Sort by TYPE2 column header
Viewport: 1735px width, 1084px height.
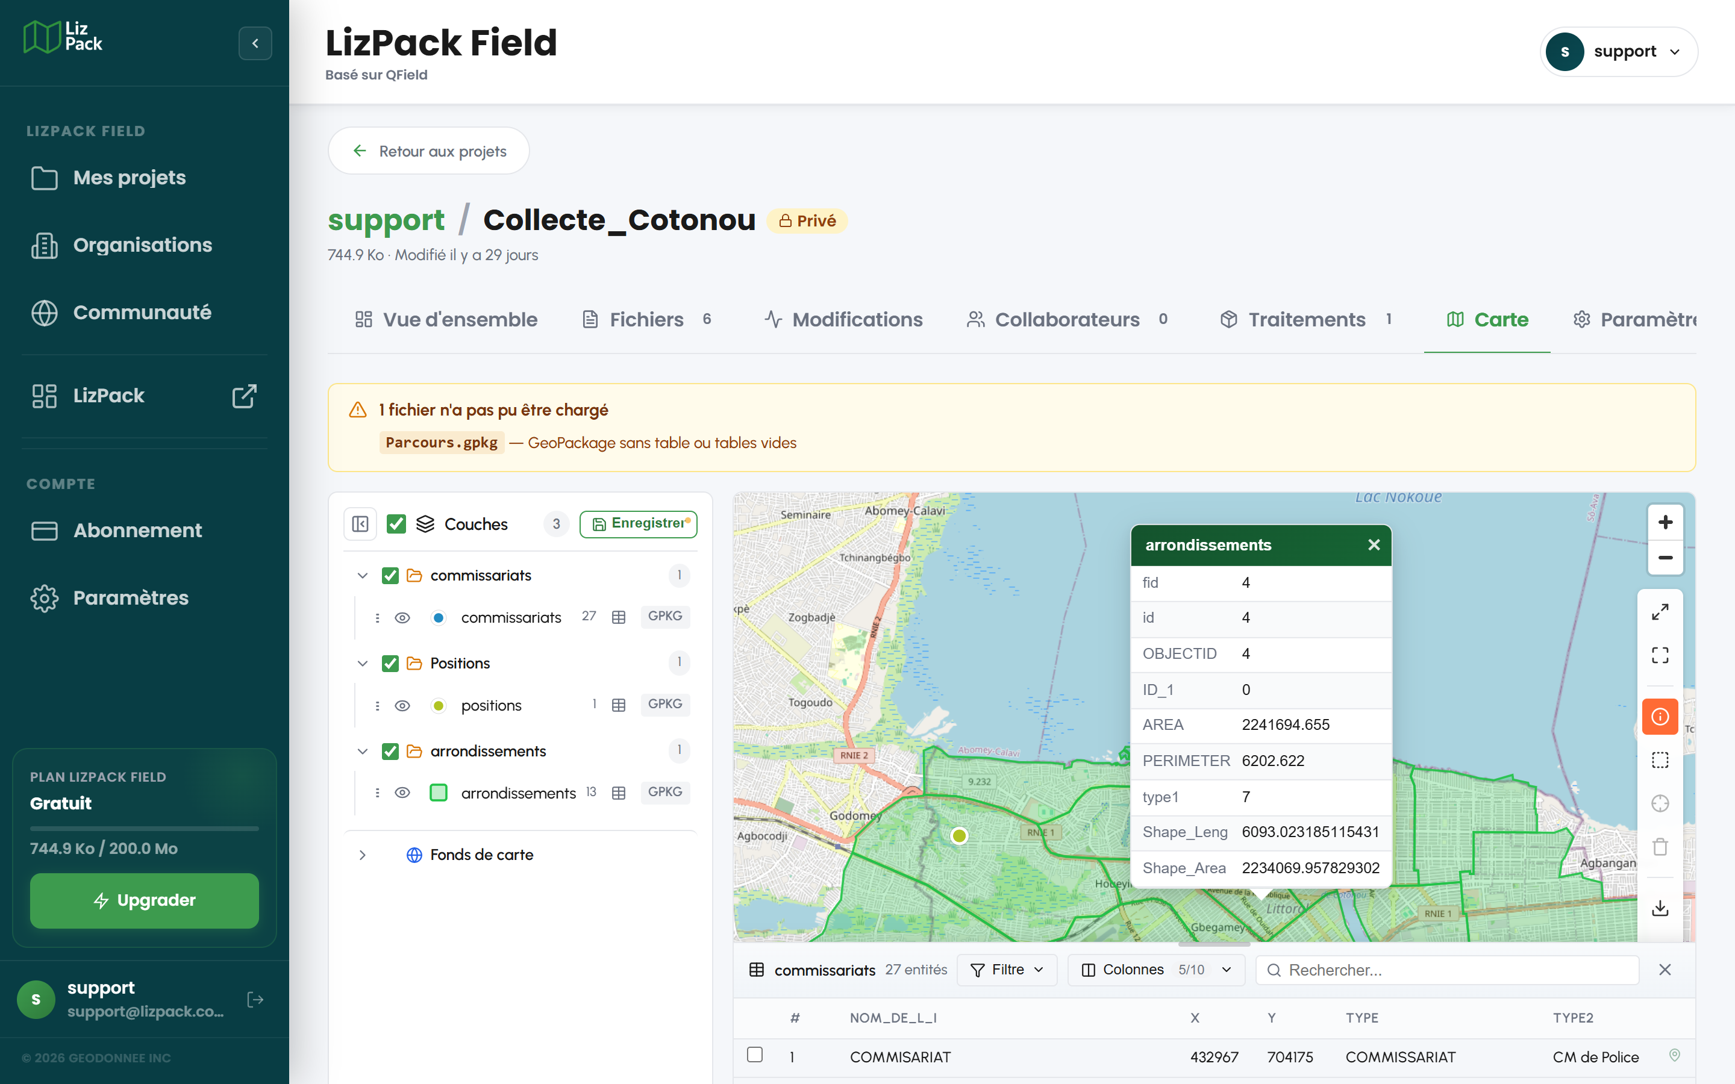click(x=1573, y=1018)
